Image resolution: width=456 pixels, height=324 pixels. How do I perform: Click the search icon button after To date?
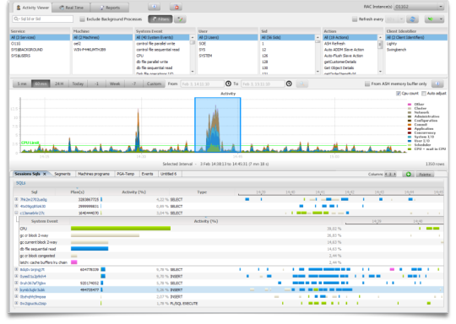coord(301,84)
